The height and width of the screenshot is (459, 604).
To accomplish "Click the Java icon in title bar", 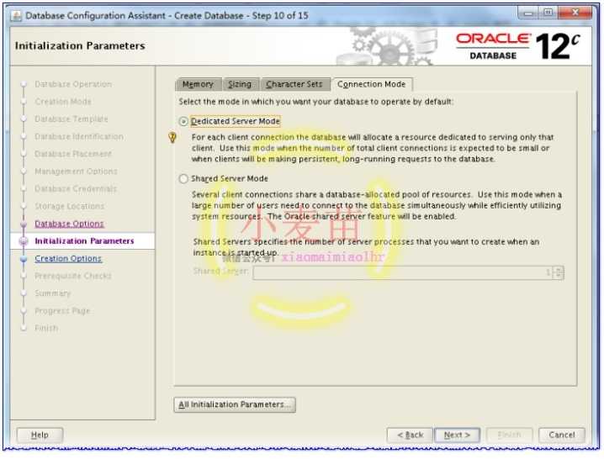I will pos(17,16).
